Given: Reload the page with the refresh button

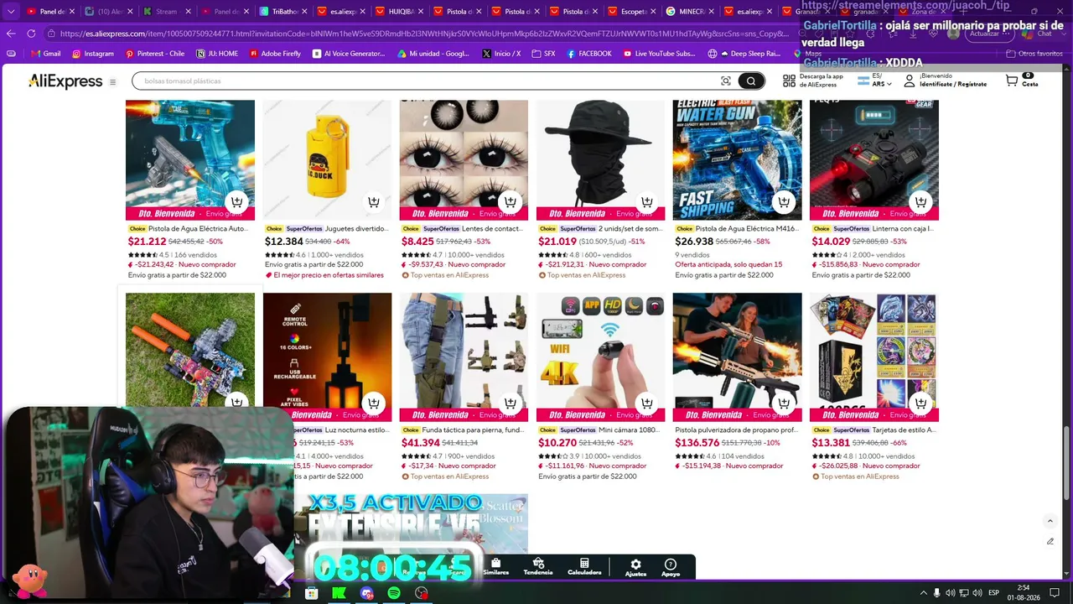Looking at the screenshot, I should [x=31, y=34].
